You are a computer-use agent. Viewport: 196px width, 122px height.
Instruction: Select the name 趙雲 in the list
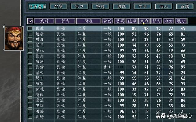[x=40, y=34]
